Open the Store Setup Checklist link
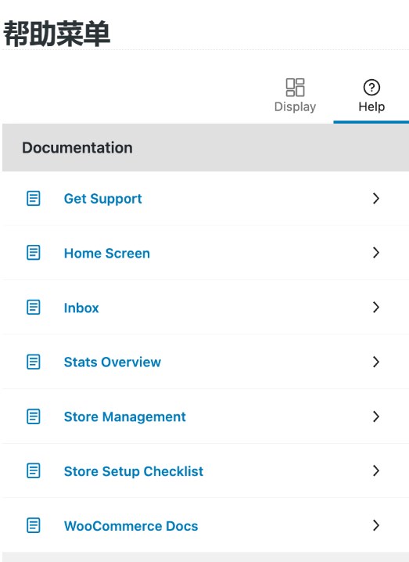Screen dimensions: 409x562 tap(134, 471)
